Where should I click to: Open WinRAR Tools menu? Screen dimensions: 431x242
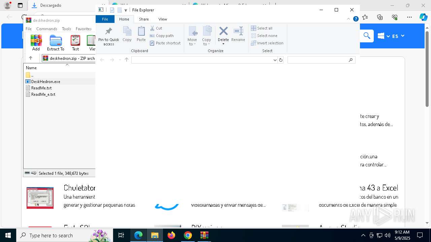(x=66, y=29)
